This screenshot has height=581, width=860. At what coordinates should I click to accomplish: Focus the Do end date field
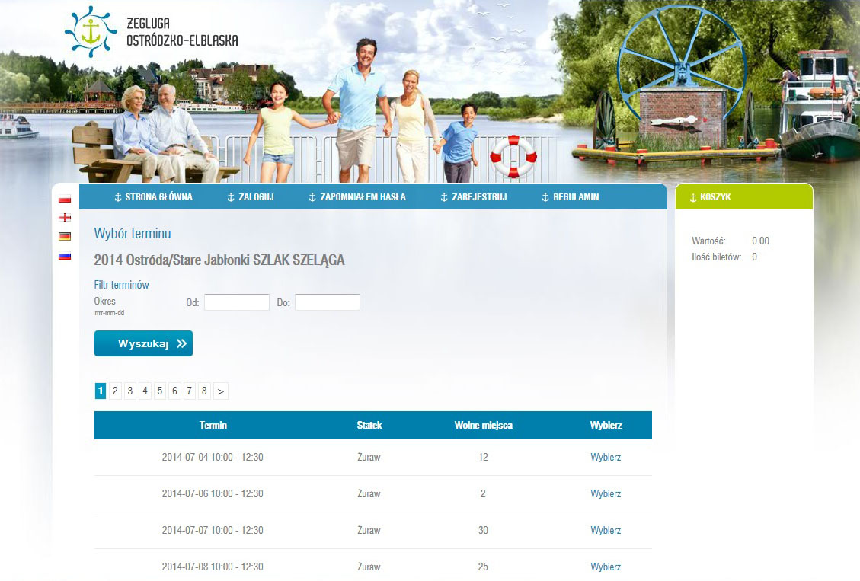pyautogui.click(x=328, y=302)
